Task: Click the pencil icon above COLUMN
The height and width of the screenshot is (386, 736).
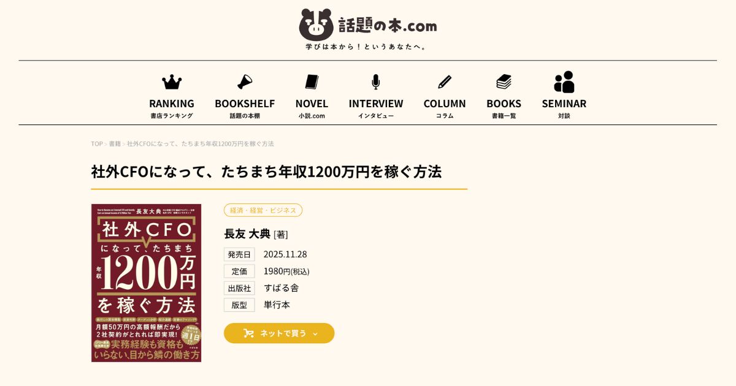Action: click(445, 82)
